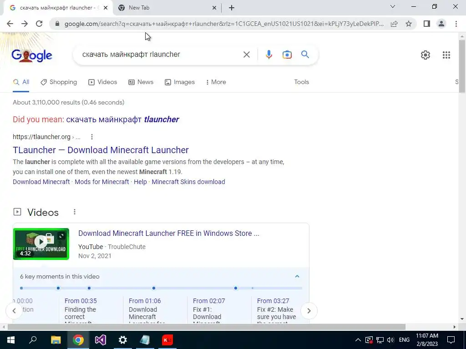466x349 pixels.
Task: Jump to key moment From 02:07
Action: click(209, 301)
